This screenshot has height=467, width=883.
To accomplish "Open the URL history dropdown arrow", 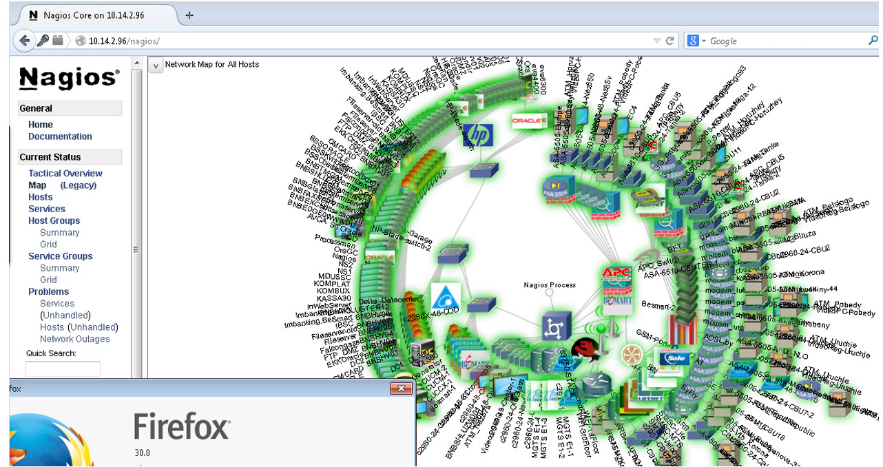I will tap(657, 41).
